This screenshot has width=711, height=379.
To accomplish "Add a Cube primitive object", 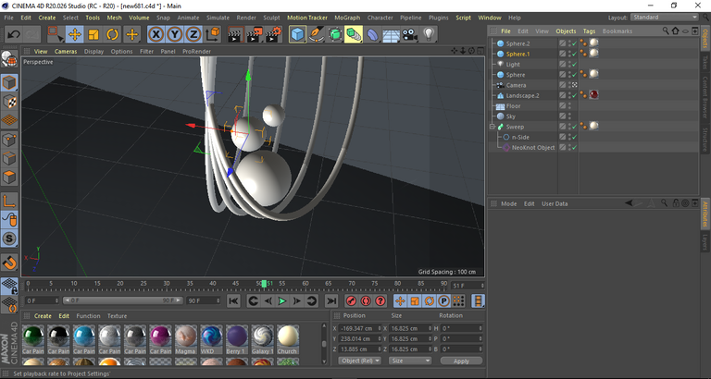I will pos(297,34).
